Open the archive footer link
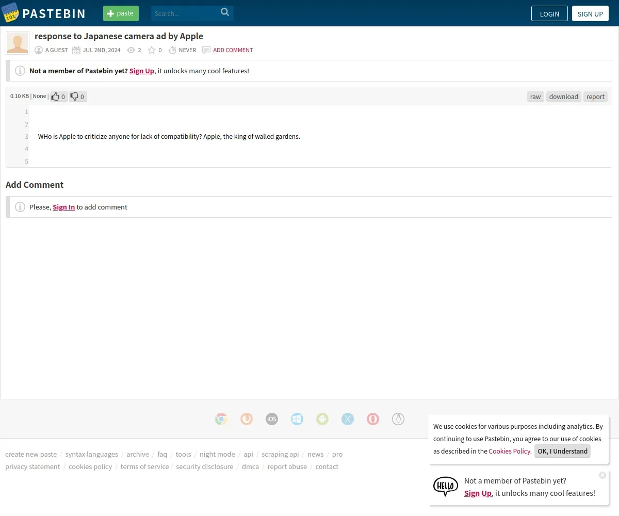 (138, 454)
